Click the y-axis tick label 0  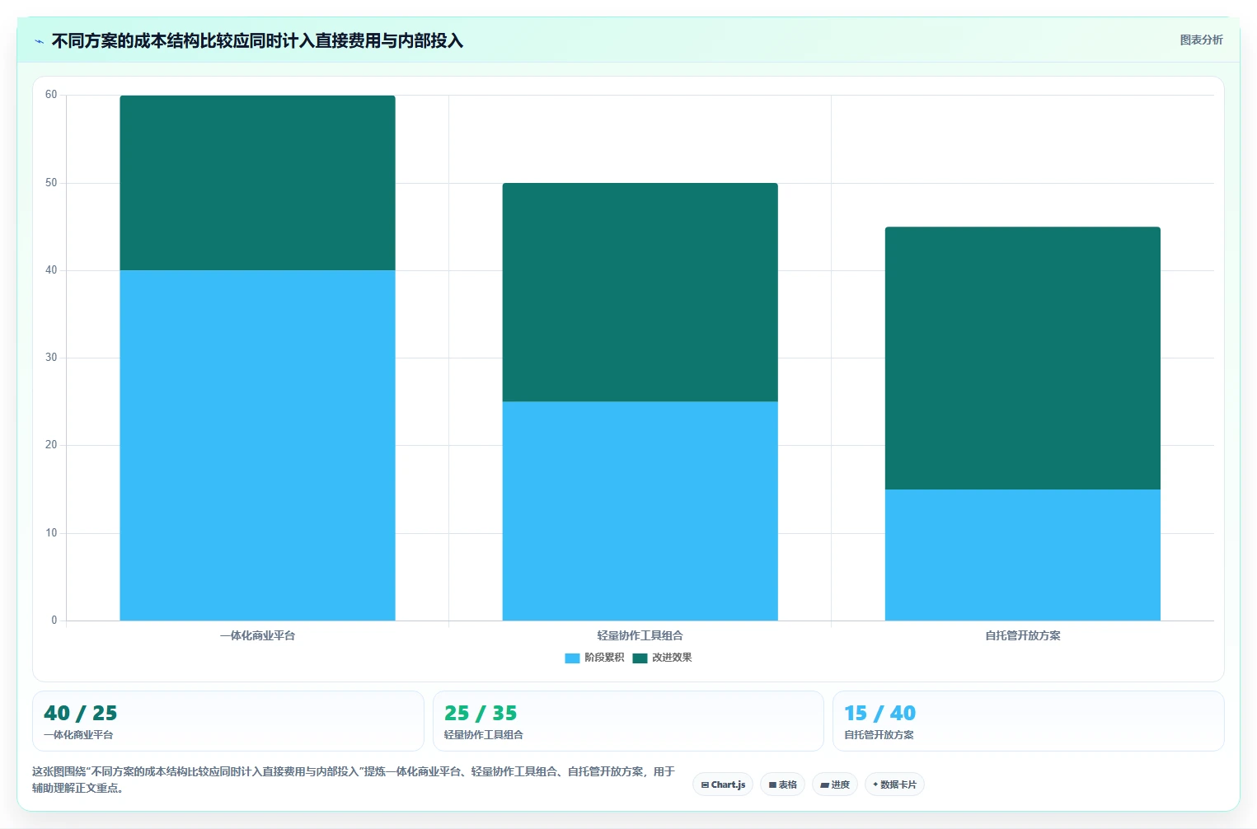click(54, 621)
